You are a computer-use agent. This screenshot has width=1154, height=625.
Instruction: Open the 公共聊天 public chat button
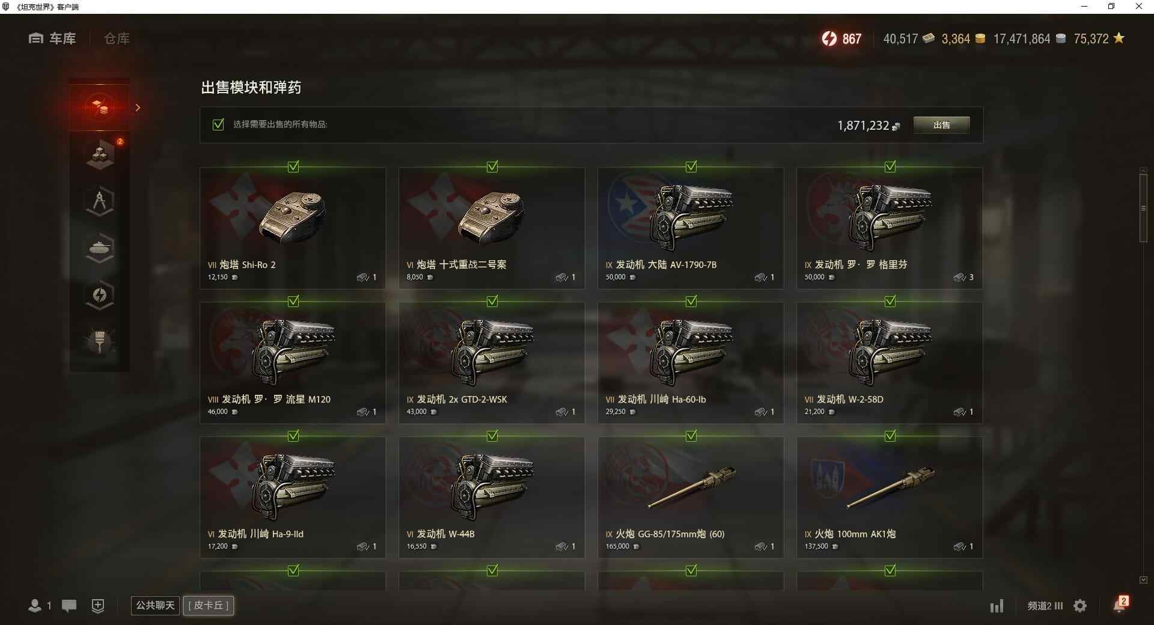pos(155,605)
